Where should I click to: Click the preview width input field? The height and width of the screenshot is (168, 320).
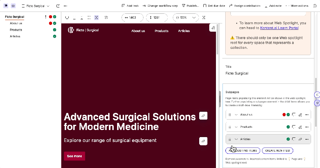click(133, 18)
